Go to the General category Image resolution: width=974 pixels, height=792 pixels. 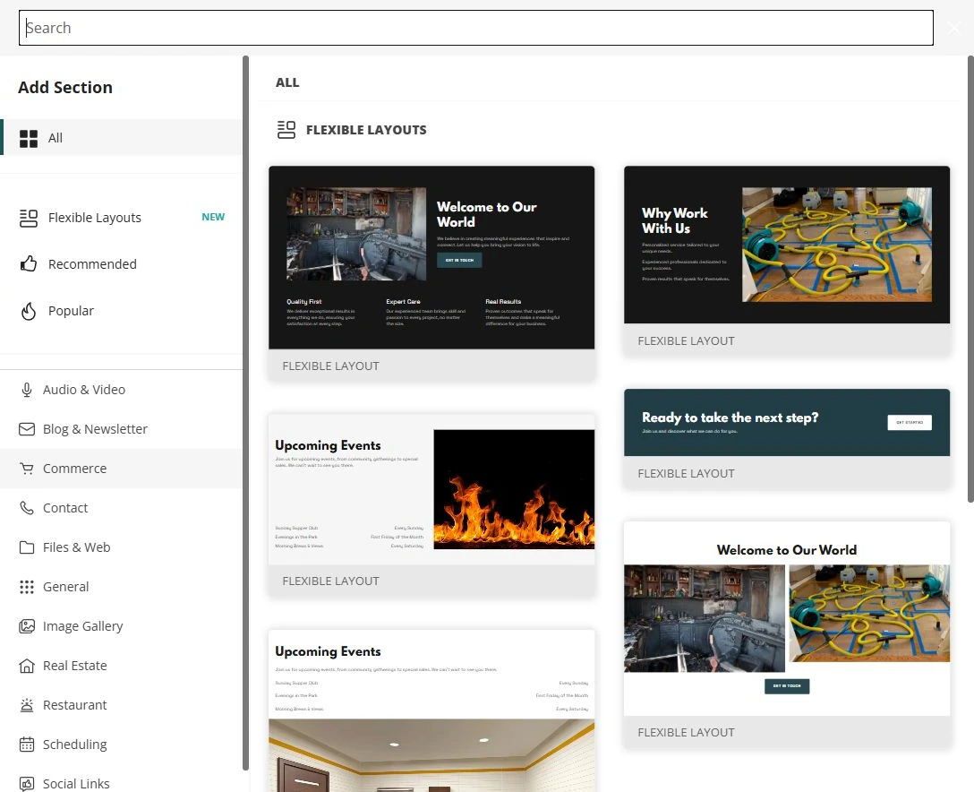[x=66, y=587]
